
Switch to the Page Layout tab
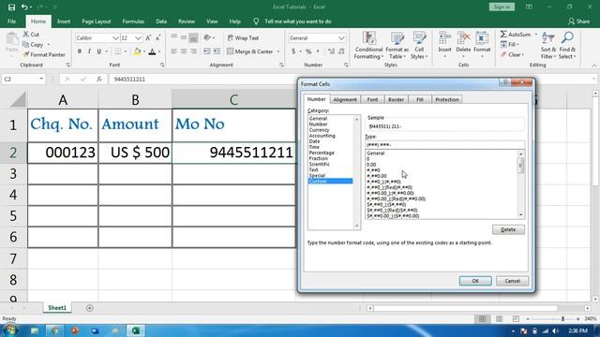[x=96, y=22]
